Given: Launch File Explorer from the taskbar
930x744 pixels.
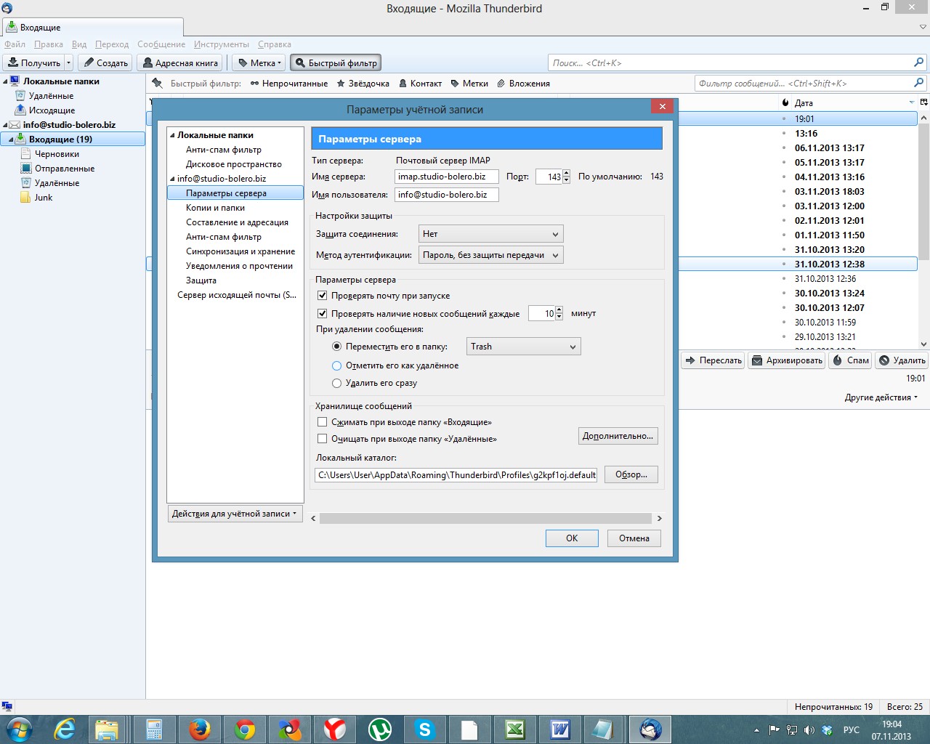Looking at the screenshot, I should click(108, 729).
